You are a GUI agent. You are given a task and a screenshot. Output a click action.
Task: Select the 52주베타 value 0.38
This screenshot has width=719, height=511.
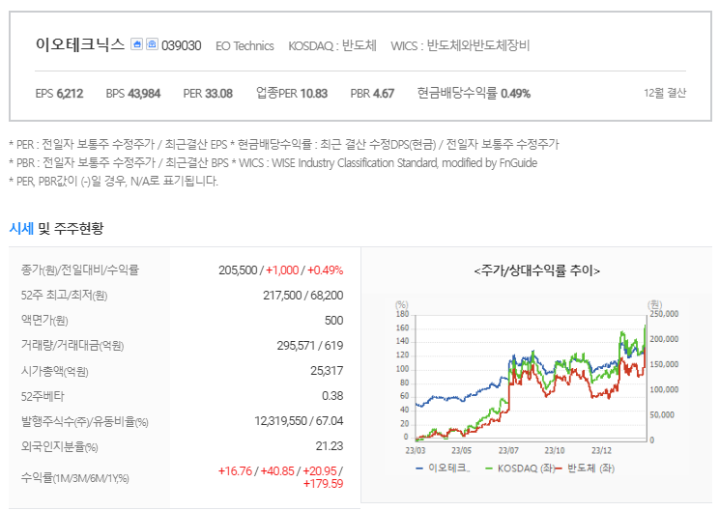point(332,396)
